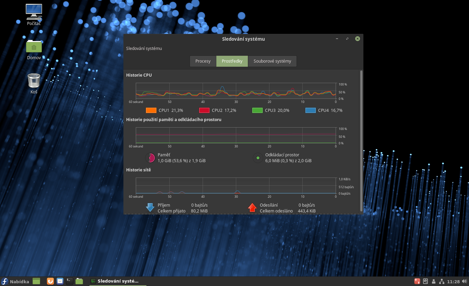Click the Příjem blue download arrow color
The width and height of the screenshot is (469, 286).
click(x=150, y=208)
